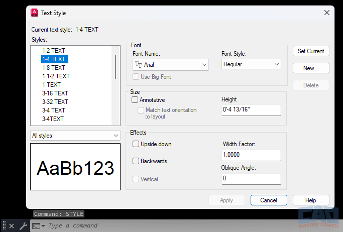Viewport: 343px width, 232px height.
Task: Close the command line with X icon
Action: [12, 226]
